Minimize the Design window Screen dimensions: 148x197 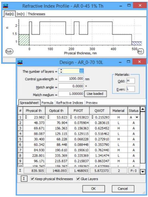[x=120, y=62]
